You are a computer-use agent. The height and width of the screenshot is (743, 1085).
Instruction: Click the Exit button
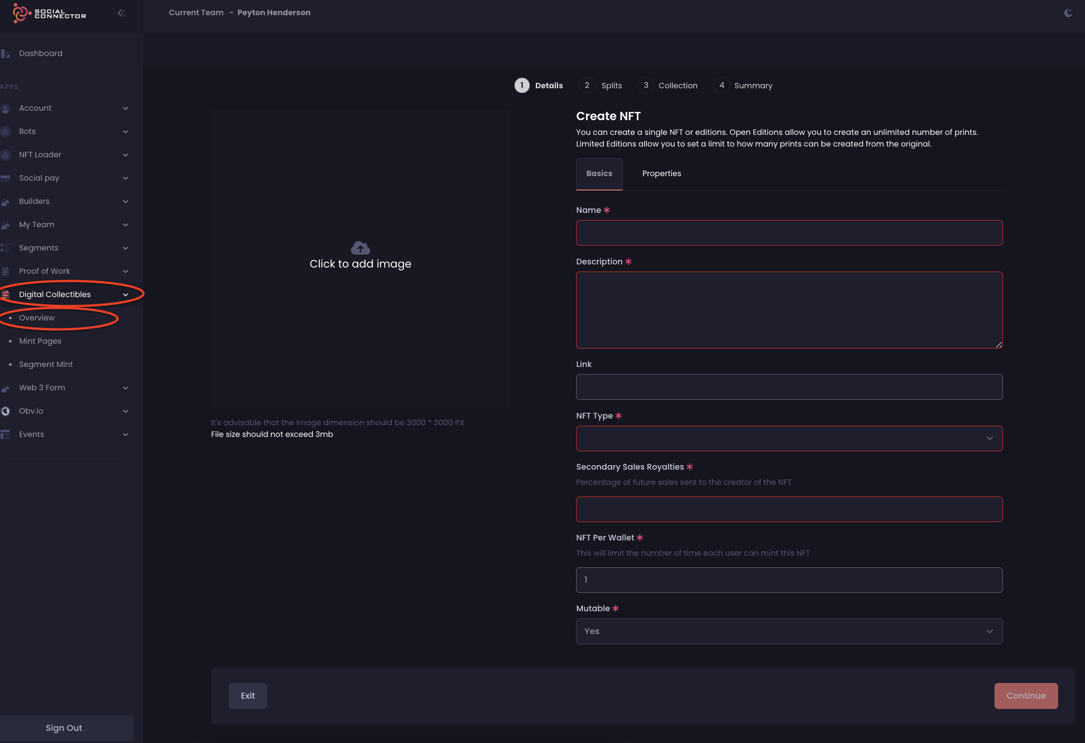click(x=248, y=695)
